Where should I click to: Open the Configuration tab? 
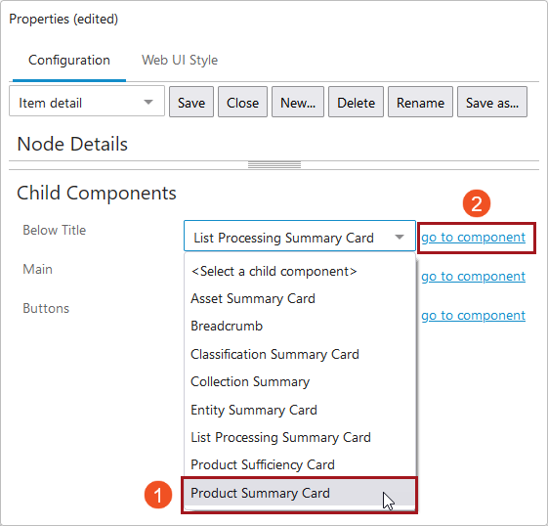tap(69, 61)
